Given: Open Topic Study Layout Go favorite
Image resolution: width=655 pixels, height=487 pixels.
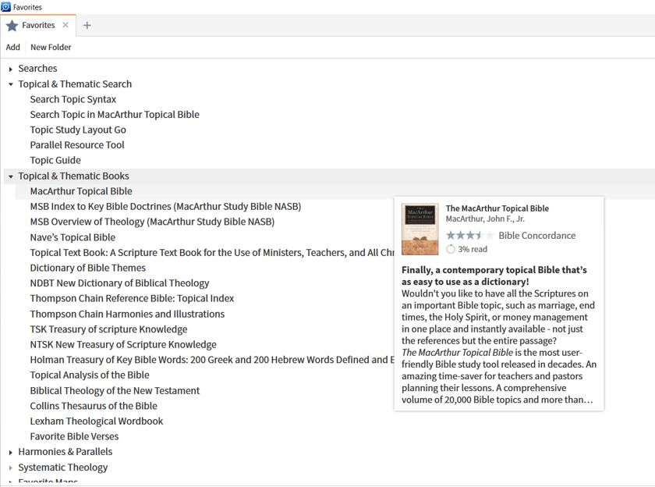Looking at the screenshot, I should pos(78,130).
